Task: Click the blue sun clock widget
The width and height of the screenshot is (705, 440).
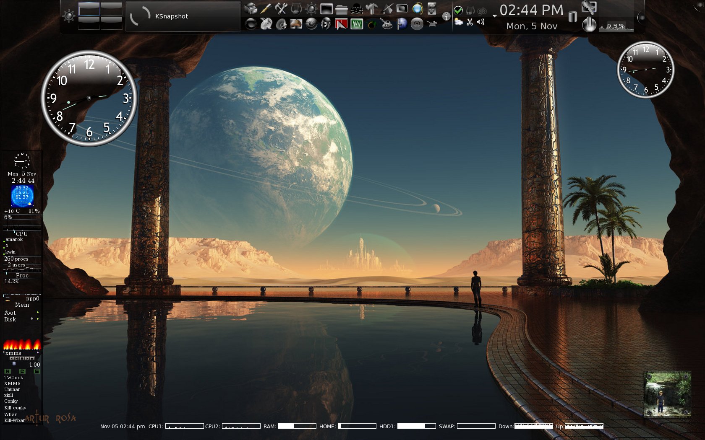Action: (x=22, y=196)
